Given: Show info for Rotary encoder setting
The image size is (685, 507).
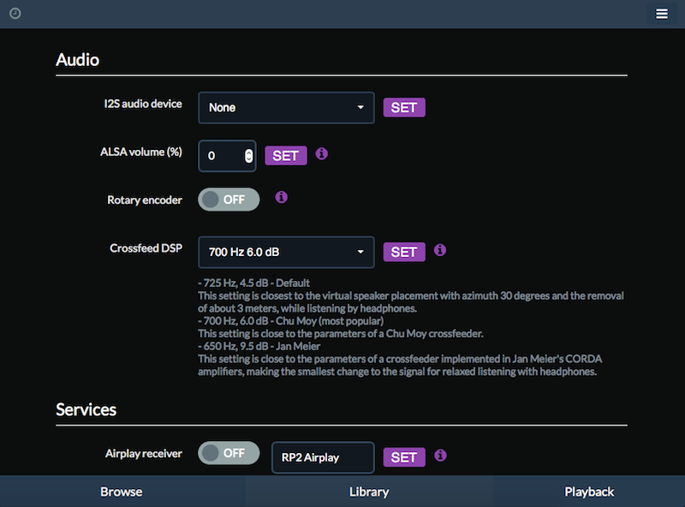Looking at the screenshot, I should click(282, 197).
